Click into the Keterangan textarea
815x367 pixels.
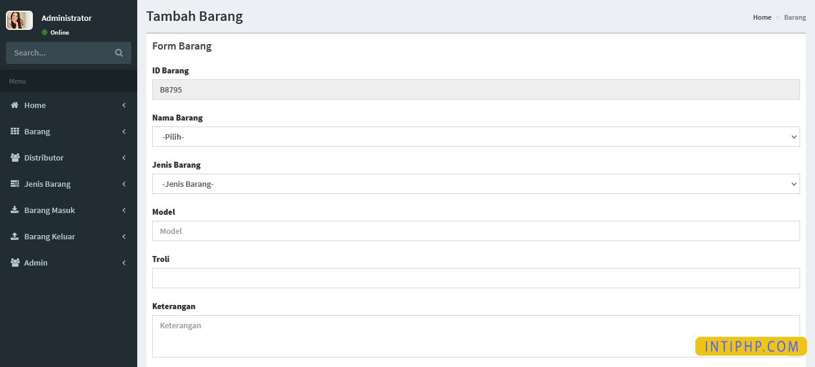(x=418, y=336)
